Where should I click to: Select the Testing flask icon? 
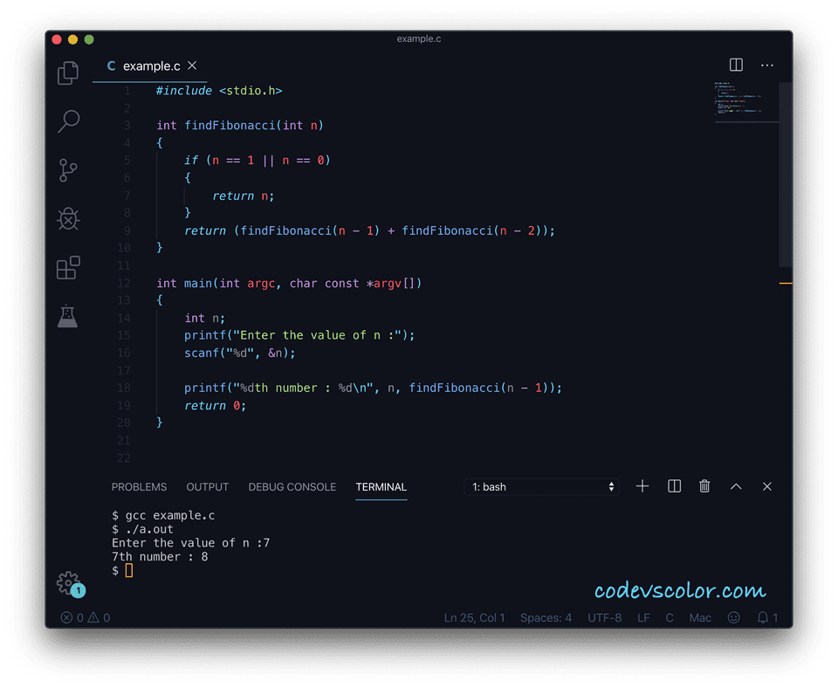[67, 316]
